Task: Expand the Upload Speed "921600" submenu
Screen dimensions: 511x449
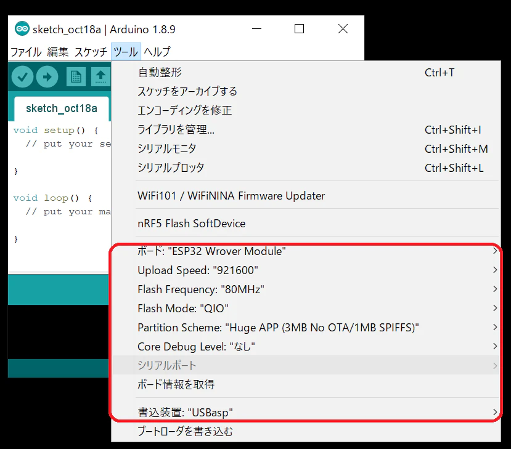Action: click(306, 270)
